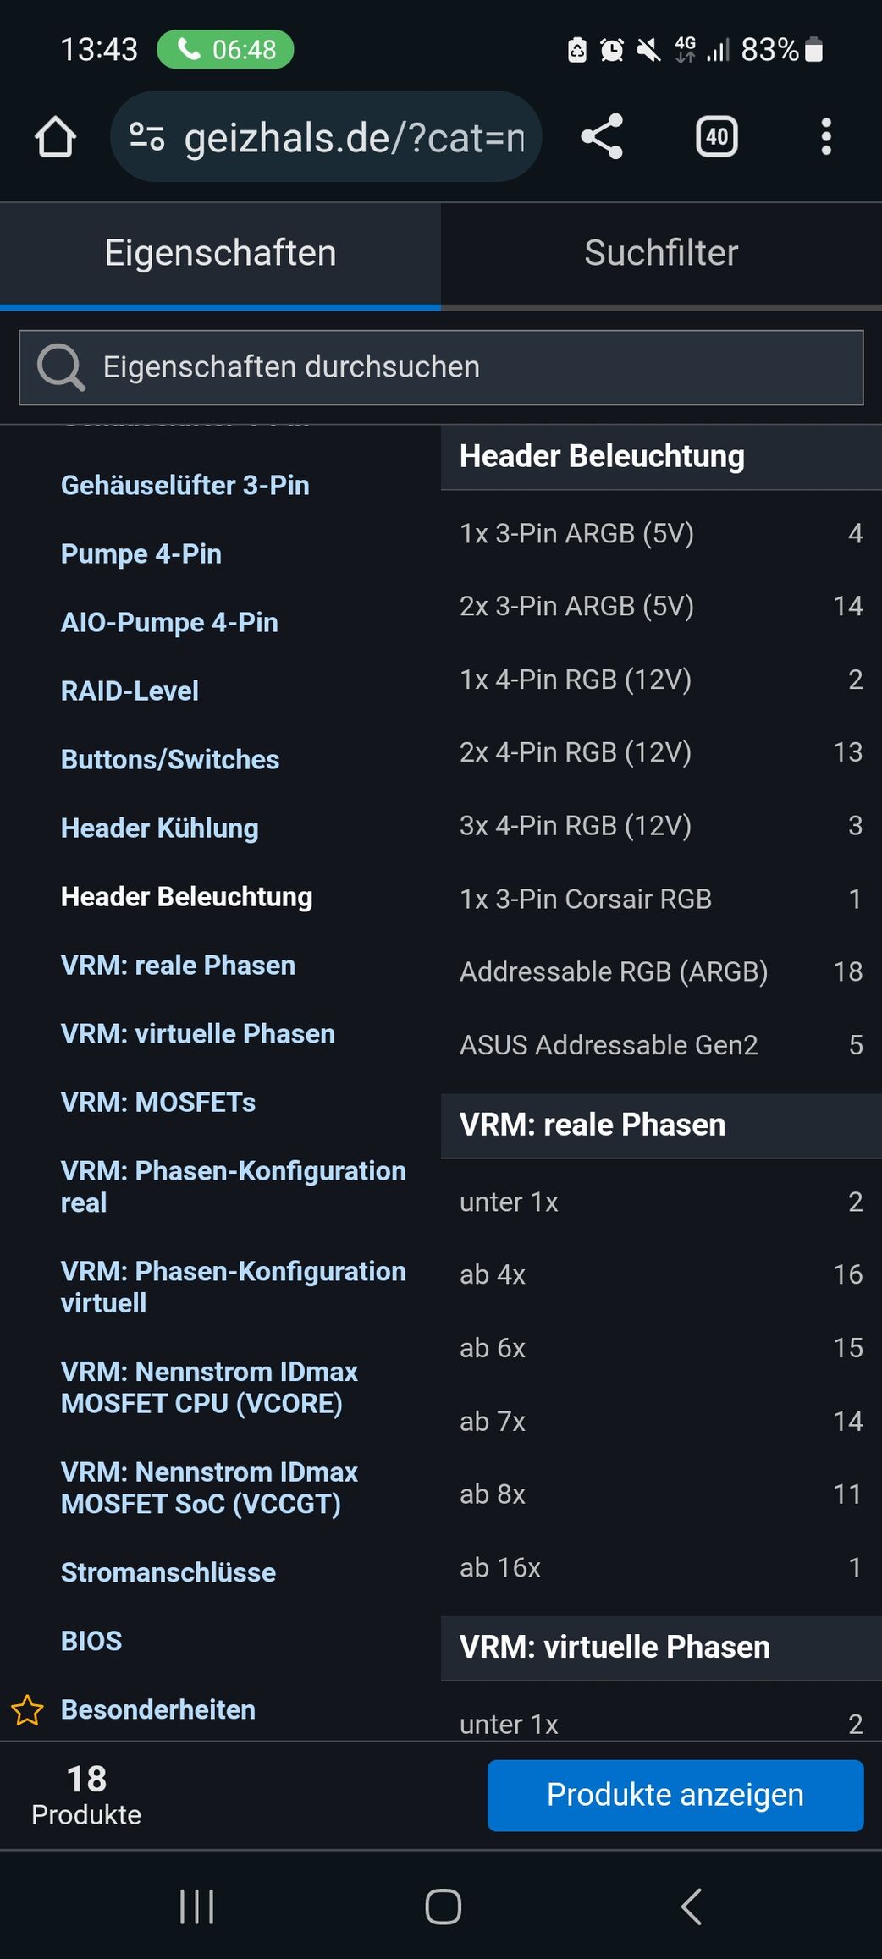Tap the browser home icon

coord(56,136)
